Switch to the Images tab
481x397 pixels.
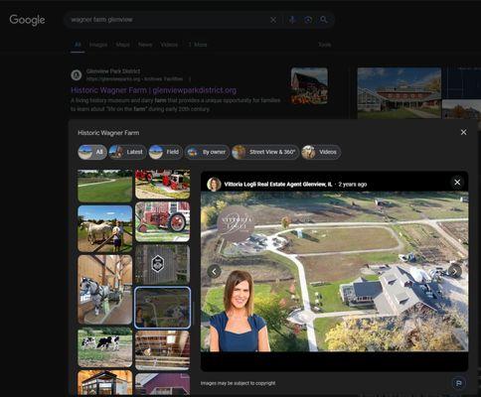98,45
